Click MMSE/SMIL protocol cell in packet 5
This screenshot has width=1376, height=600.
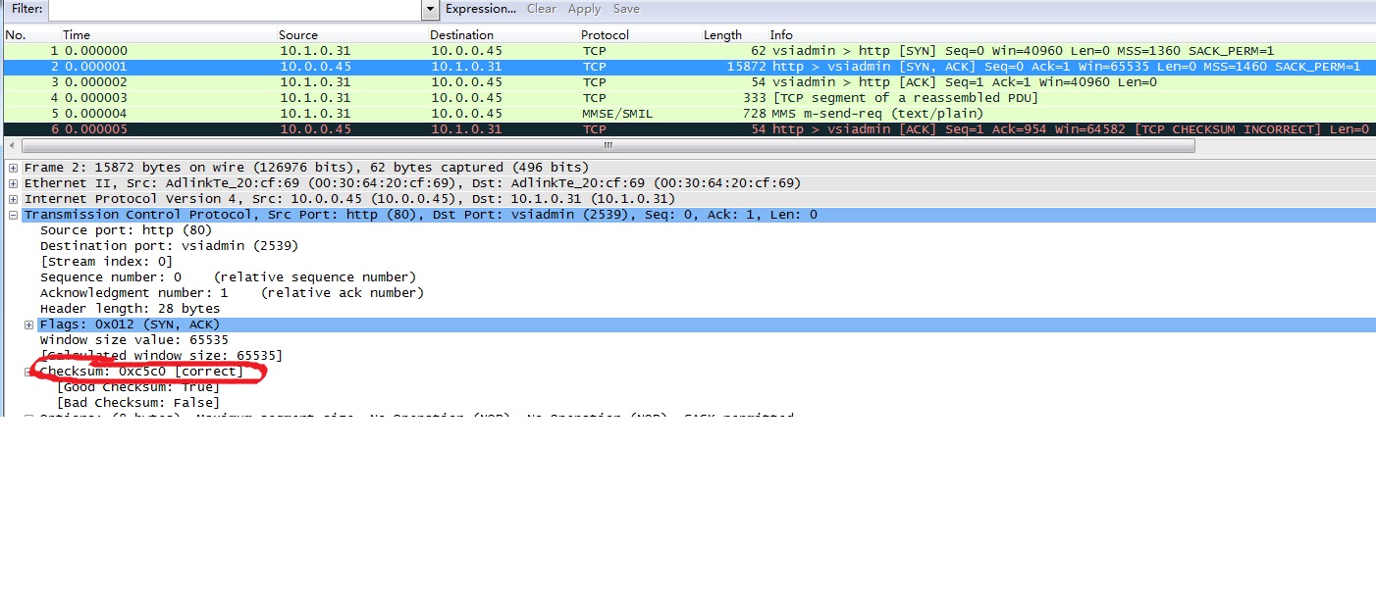(617, 114)
